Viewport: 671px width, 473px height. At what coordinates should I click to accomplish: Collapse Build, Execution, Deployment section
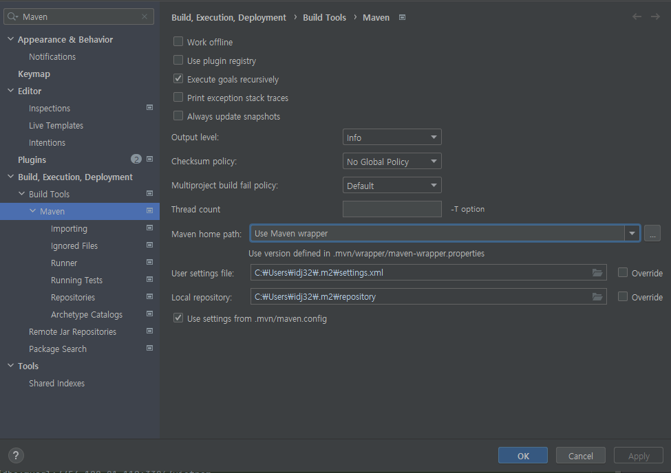(x=11, y=176)
